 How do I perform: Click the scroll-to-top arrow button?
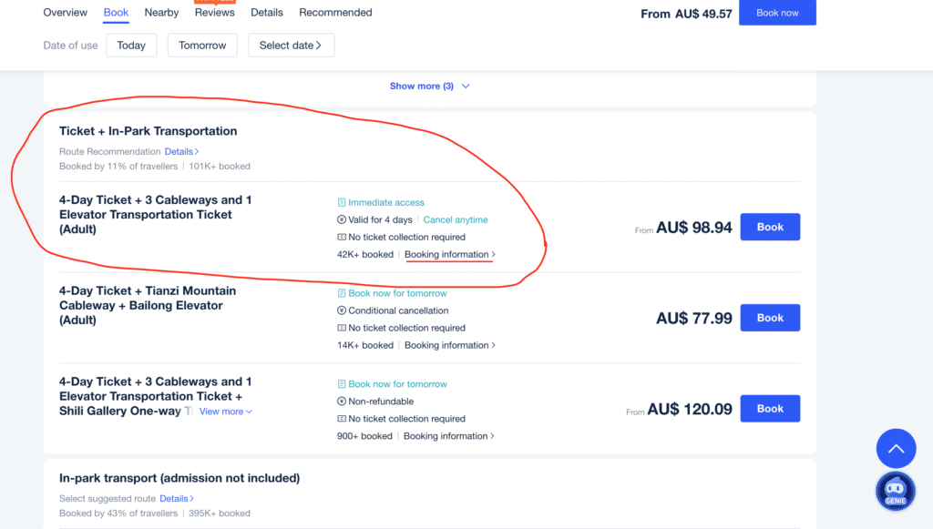click(896, 448)
